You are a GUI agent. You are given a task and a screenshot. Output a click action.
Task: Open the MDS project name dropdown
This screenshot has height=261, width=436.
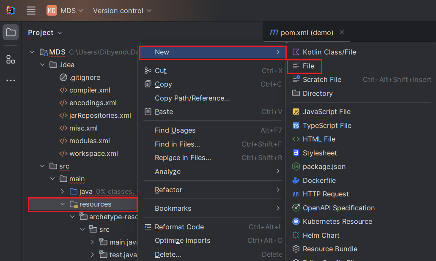[x=66, y=11]
